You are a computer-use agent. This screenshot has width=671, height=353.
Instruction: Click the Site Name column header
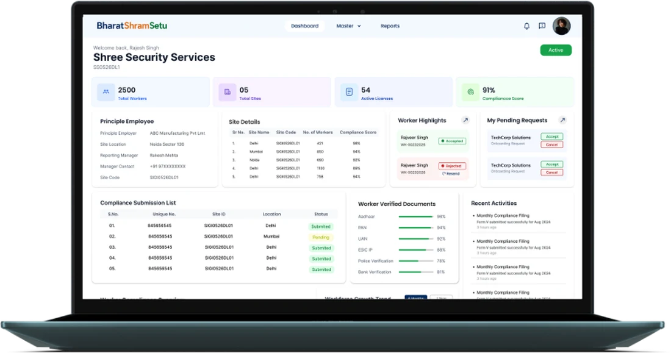(x=259, y=132)
